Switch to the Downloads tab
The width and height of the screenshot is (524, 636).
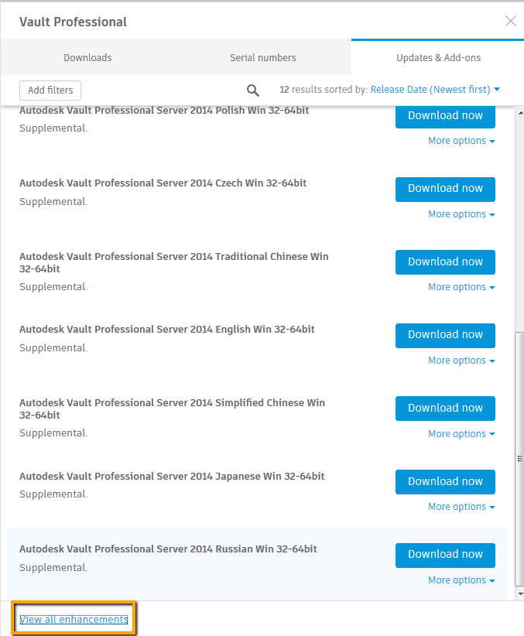(x=87, y=57)
